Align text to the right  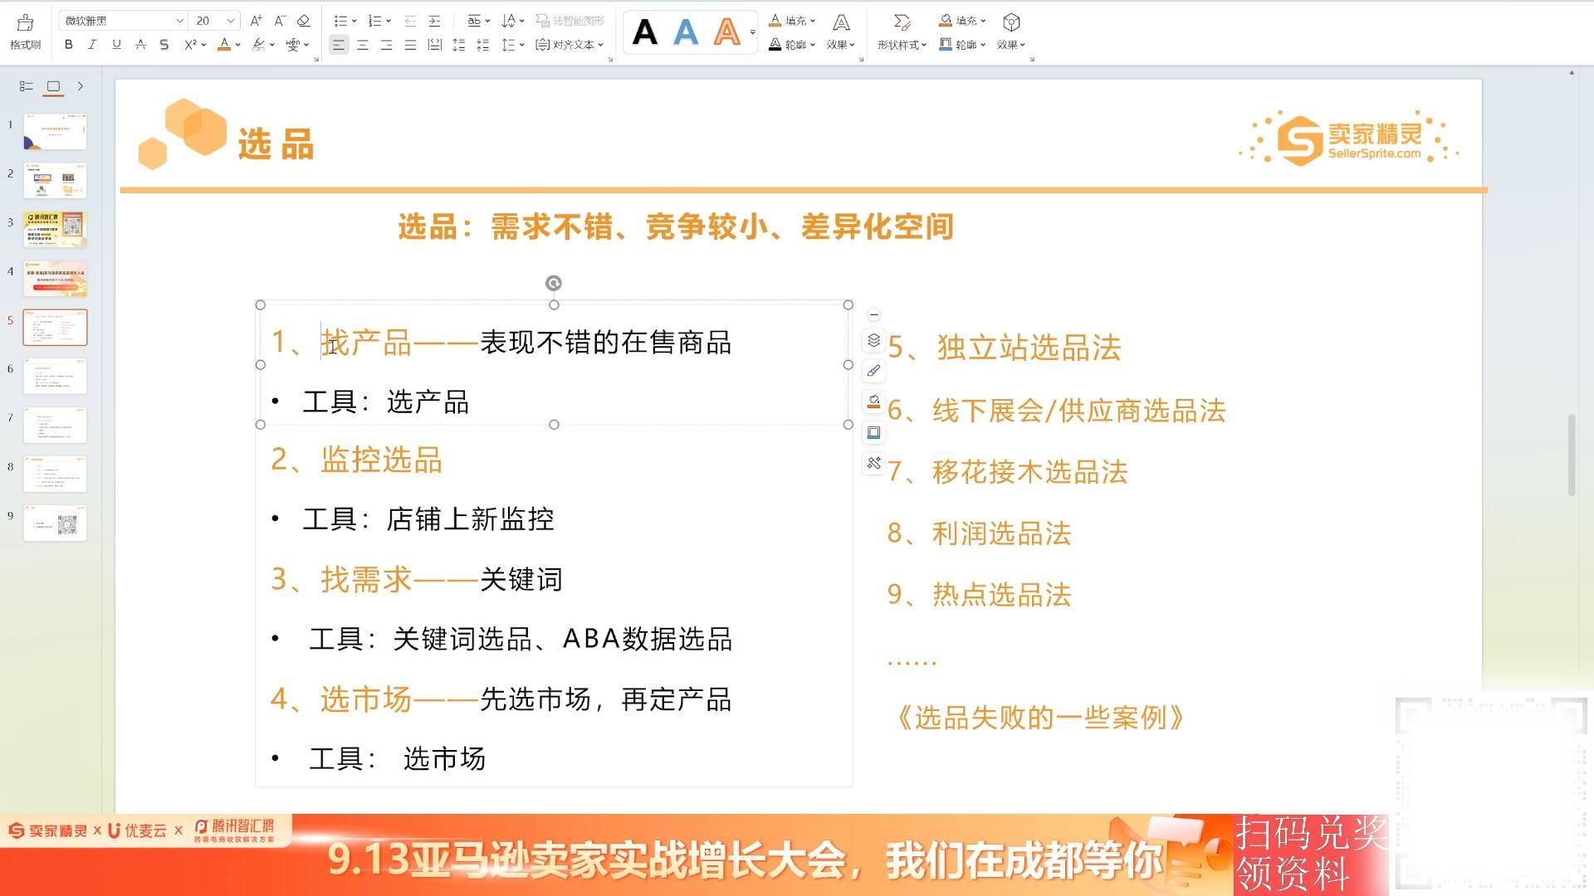tap(386, 45)
